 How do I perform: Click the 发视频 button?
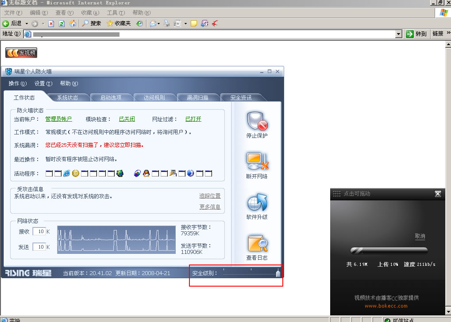tap(21, 53)
